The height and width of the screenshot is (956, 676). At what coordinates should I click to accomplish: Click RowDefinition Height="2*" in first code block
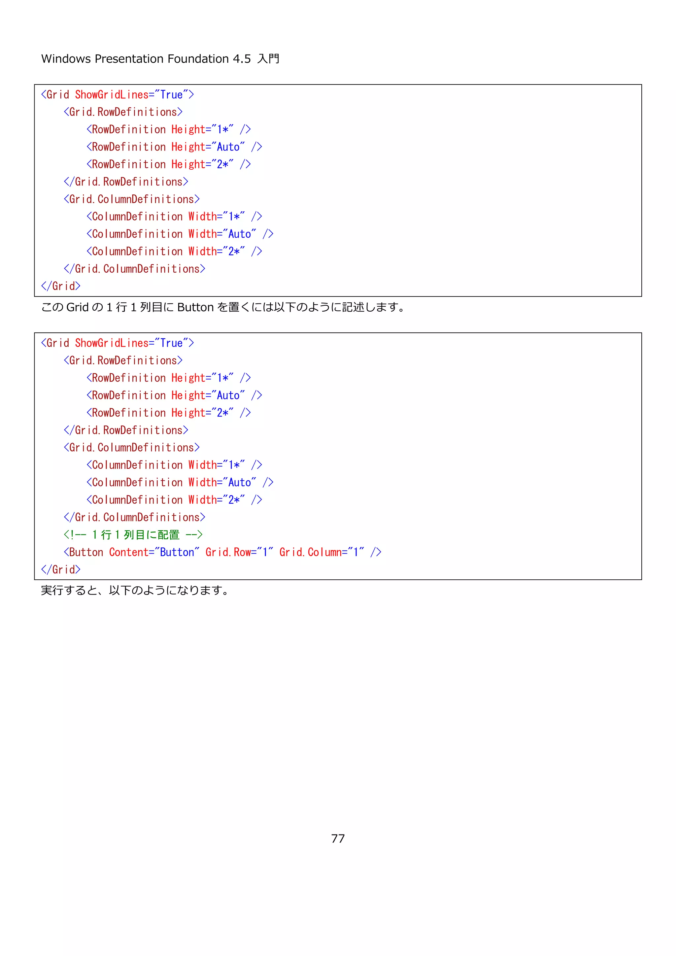point(169,164)
